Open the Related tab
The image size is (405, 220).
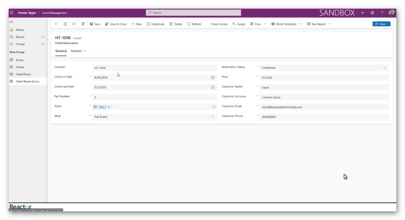pyautogui.click(x=78, y=51)
